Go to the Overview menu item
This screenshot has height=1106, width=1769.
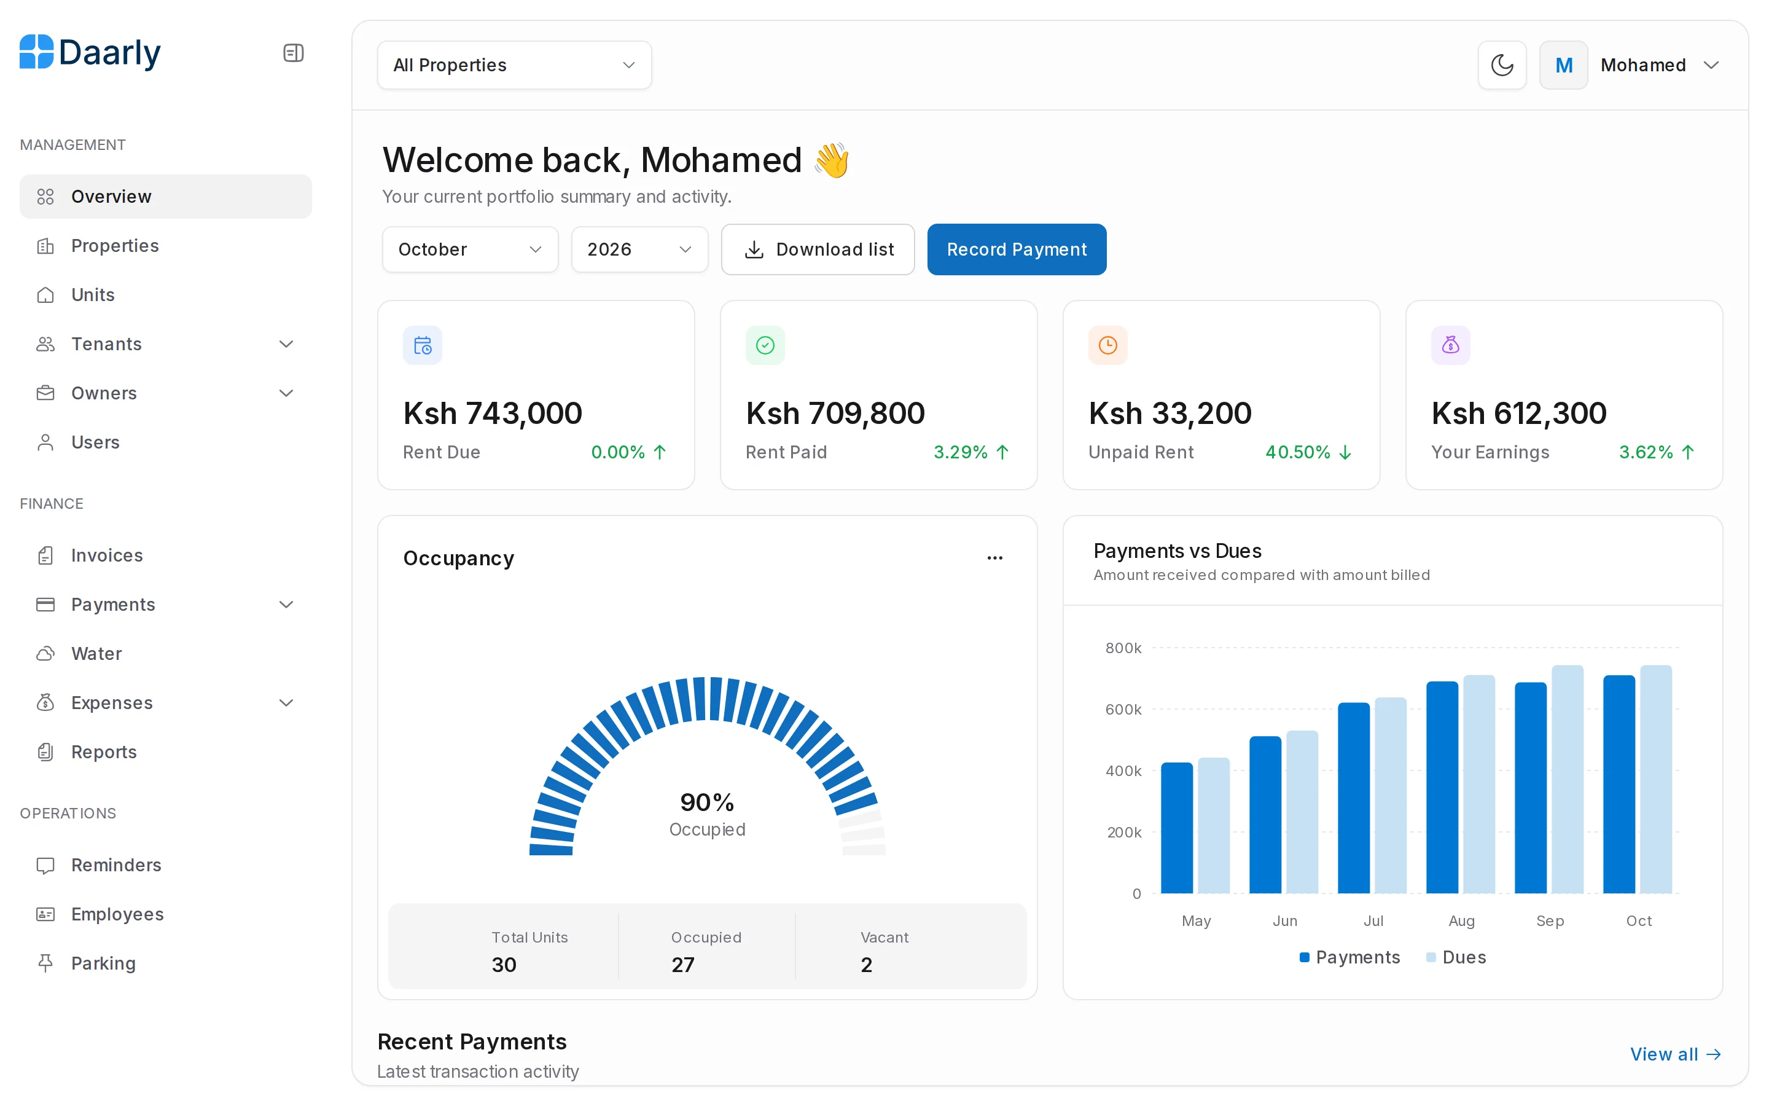tap(165, 196)
